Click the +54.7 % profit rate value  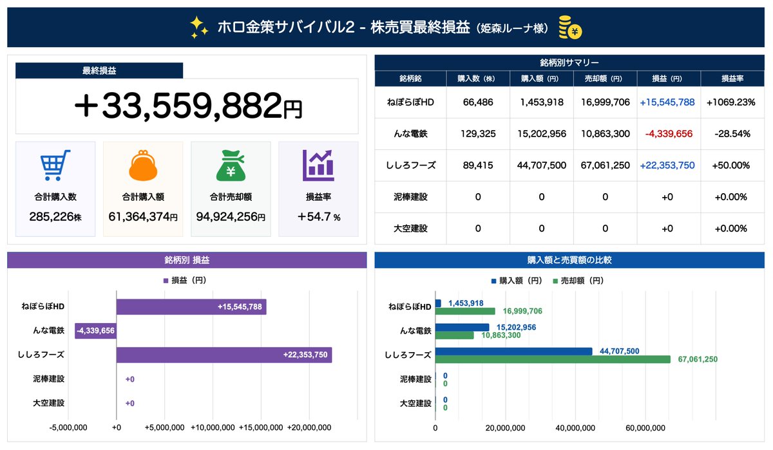[318, 217]
